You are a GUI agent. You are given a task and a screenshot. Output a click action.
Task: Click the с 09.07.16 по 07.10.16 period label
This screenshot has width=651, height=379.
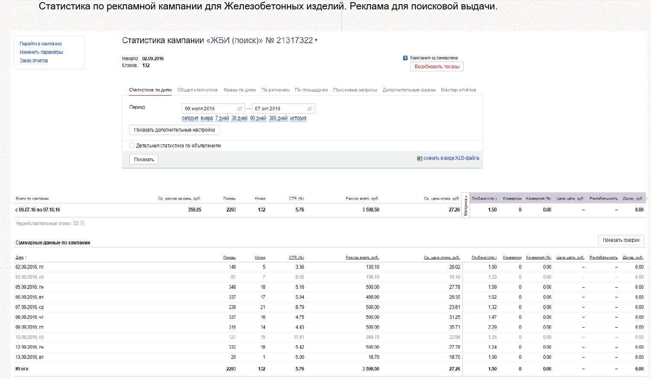click(38, 210)
